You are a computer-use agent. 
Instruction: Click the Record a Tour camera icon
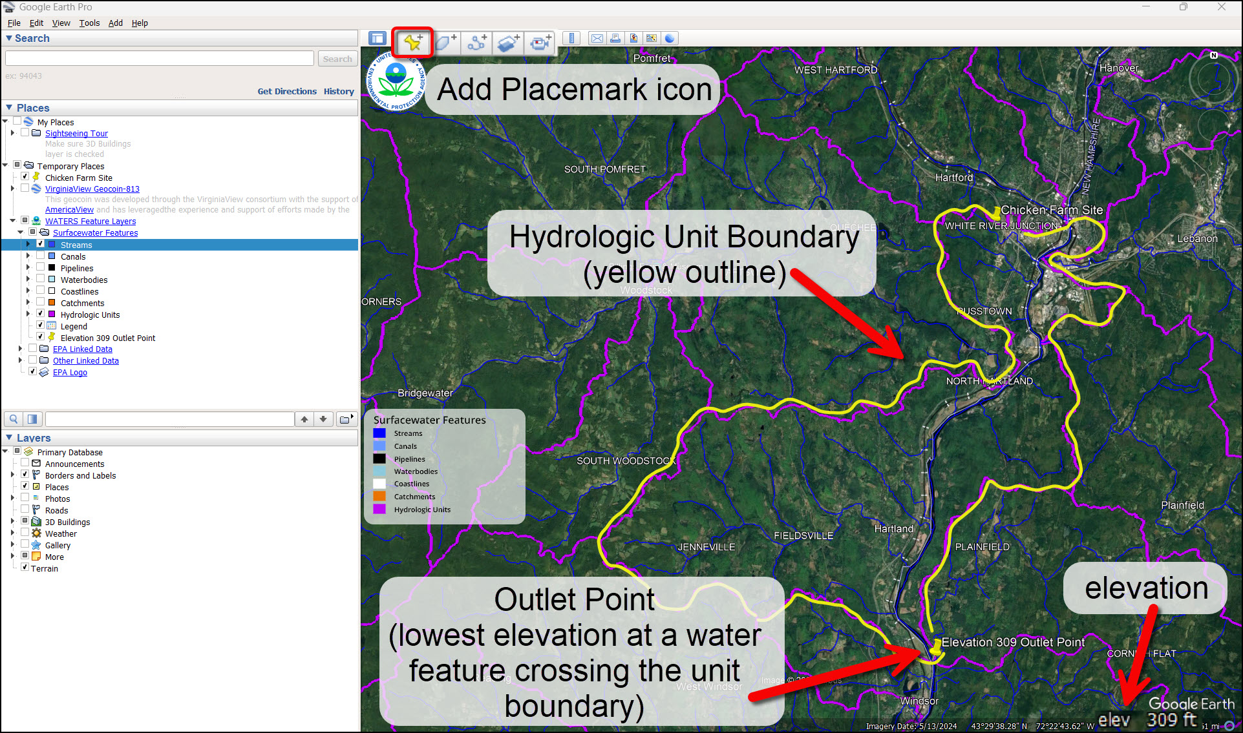(540, 43)
